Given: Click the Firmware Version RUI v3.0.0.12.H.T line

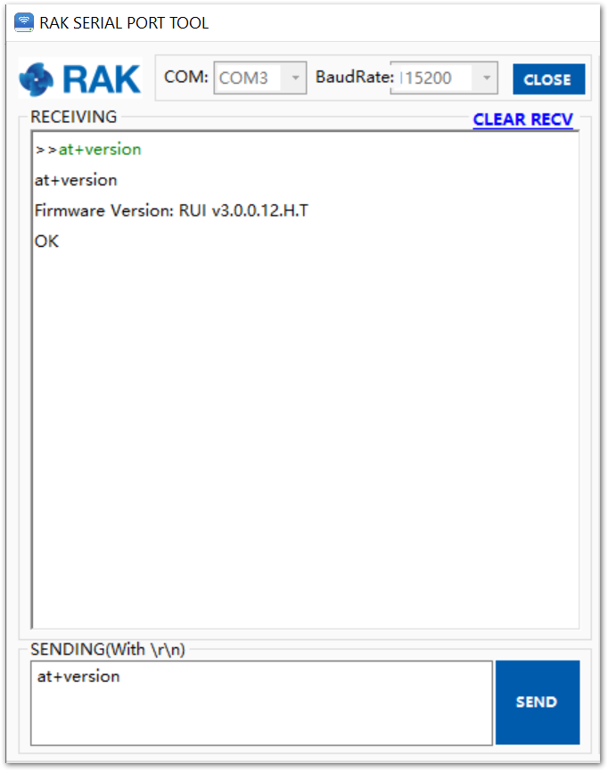Looking at the screenshot, I should (171, 210).
